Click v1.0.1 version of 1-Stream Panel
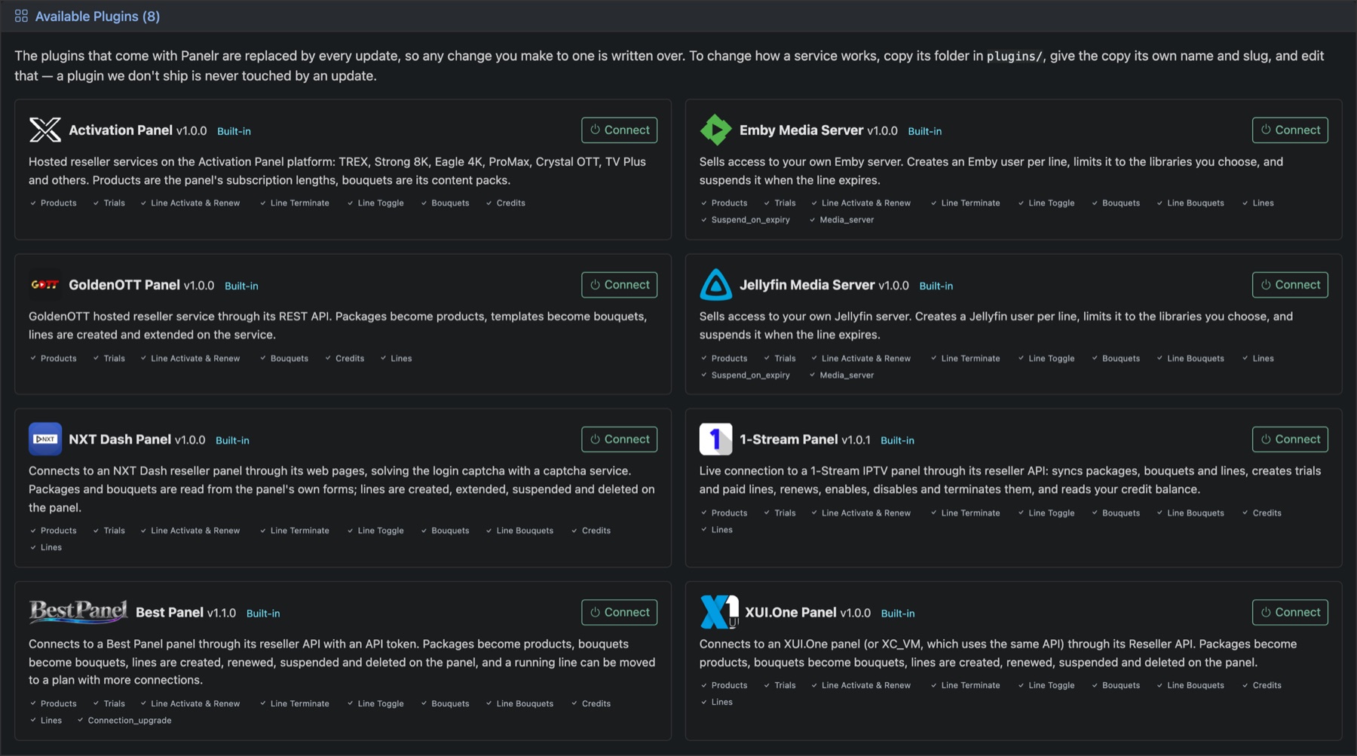 point(856,440)
